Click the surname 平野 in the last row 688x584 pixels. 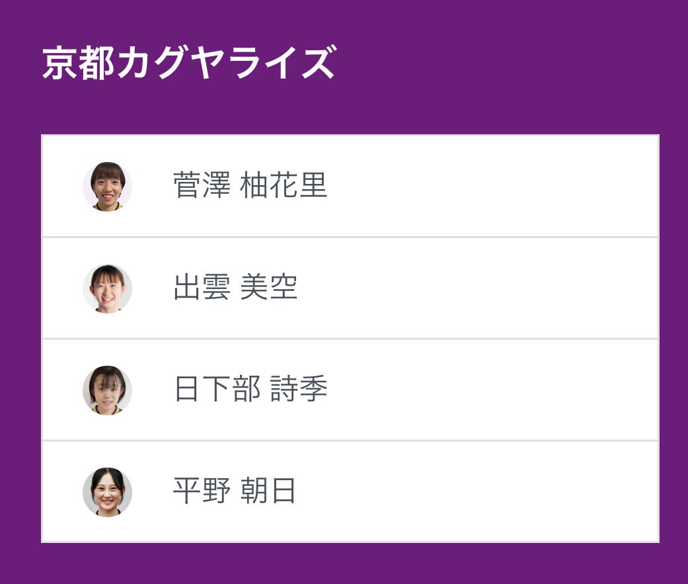click(x=202, y=491)
